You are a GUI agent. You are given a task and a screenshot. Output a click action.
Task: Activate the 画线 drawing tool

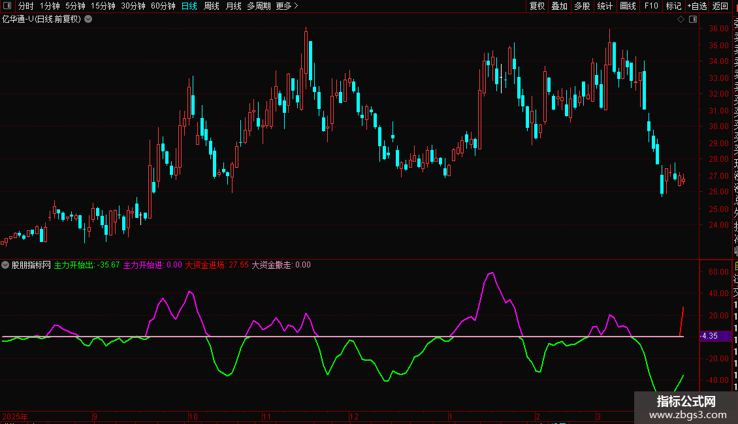click(628, 6)
